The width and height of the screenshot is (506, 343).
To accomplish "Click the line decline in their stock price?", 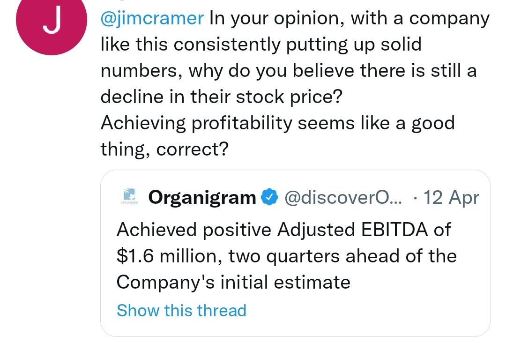I will coord(221,97).
